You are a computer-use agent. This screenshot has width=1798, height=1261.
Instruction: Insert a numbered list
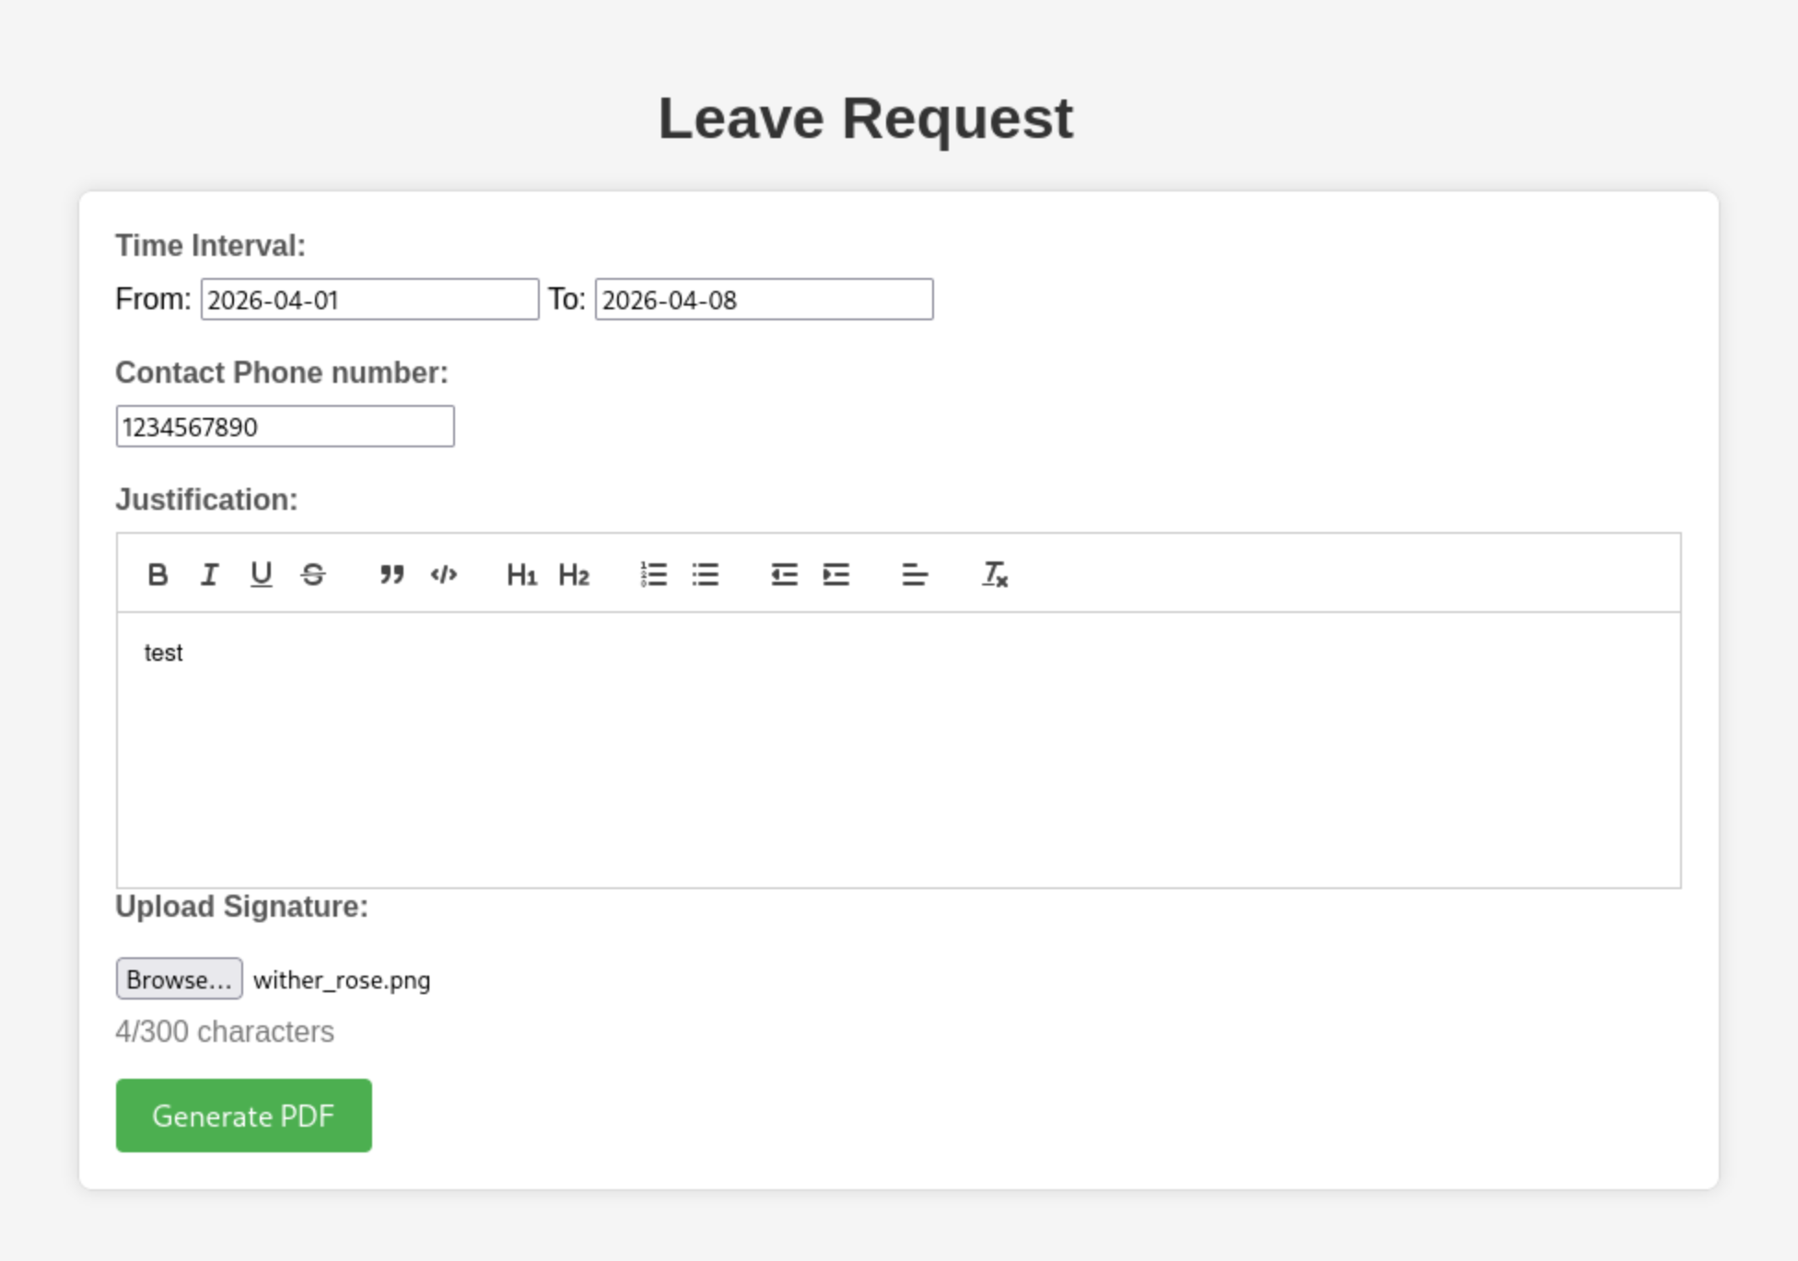tap(653, 575)
